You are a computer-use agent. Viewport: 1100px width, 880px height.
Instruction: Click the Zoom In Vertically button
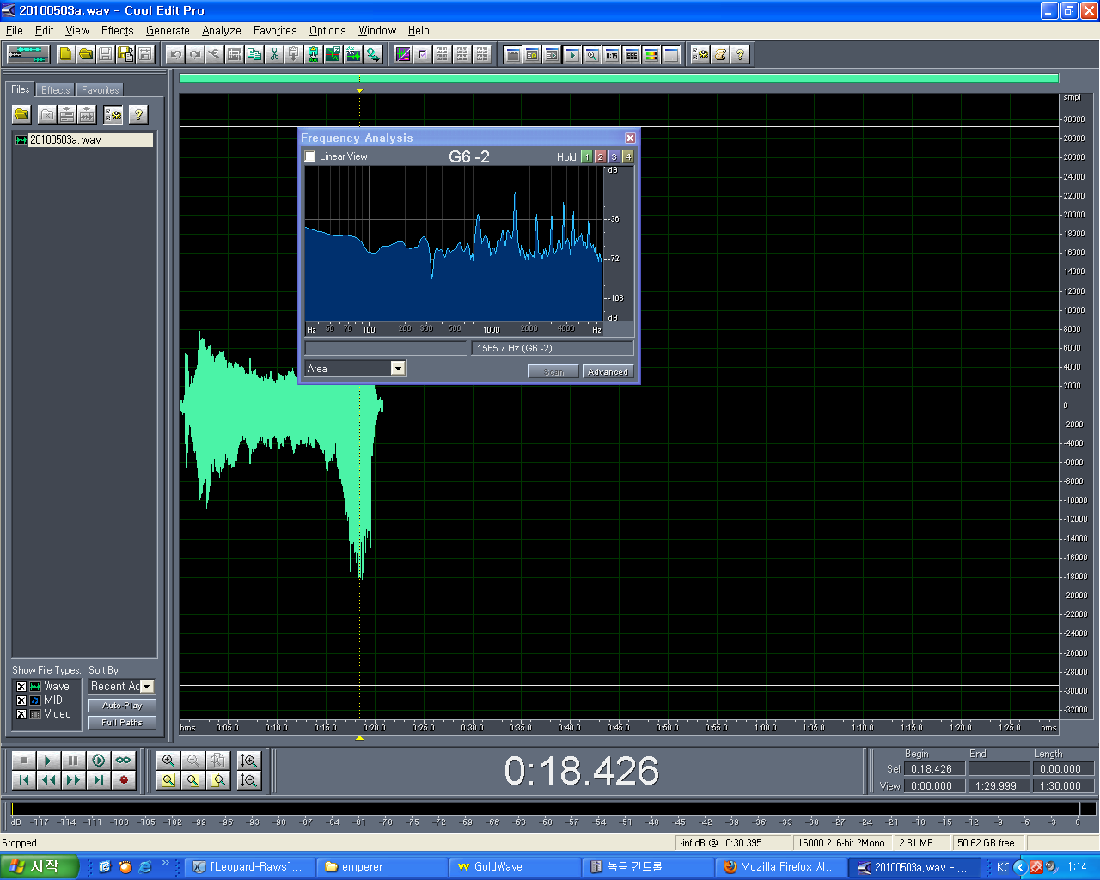pos(249,761)
